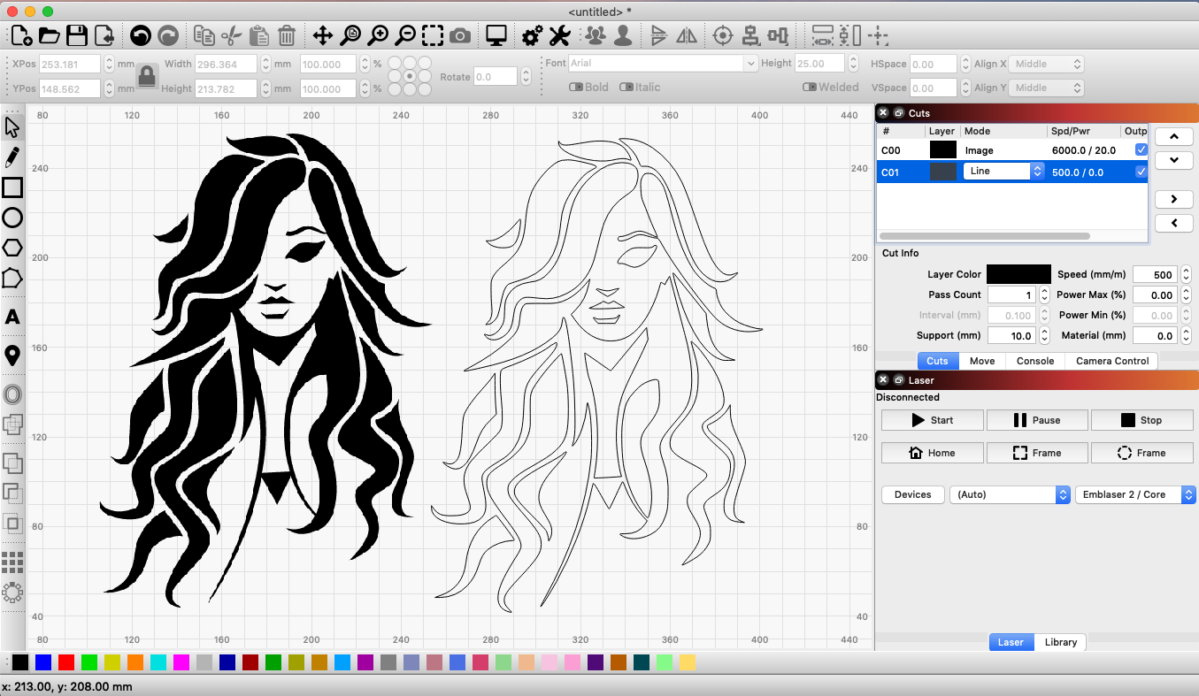Viewport: 1199px width, 696px height.
Task: Switch to the Console tab
Action: coord(1034,361)
